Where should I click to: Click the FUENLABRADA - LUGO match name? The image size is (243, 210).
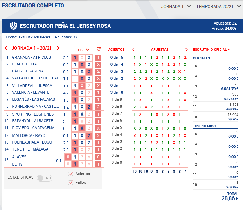32,142
